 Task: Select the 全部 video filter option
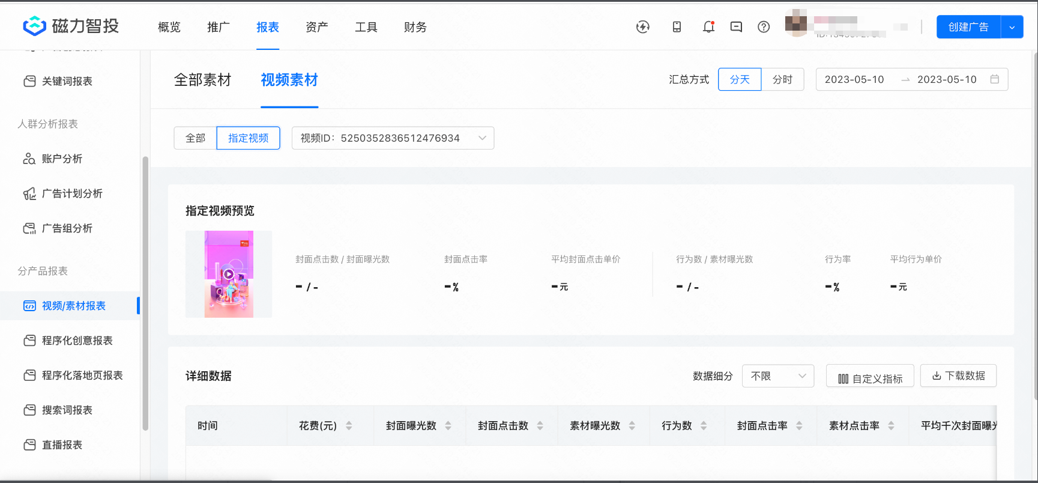pyautogui.click(x=195, y=138)
